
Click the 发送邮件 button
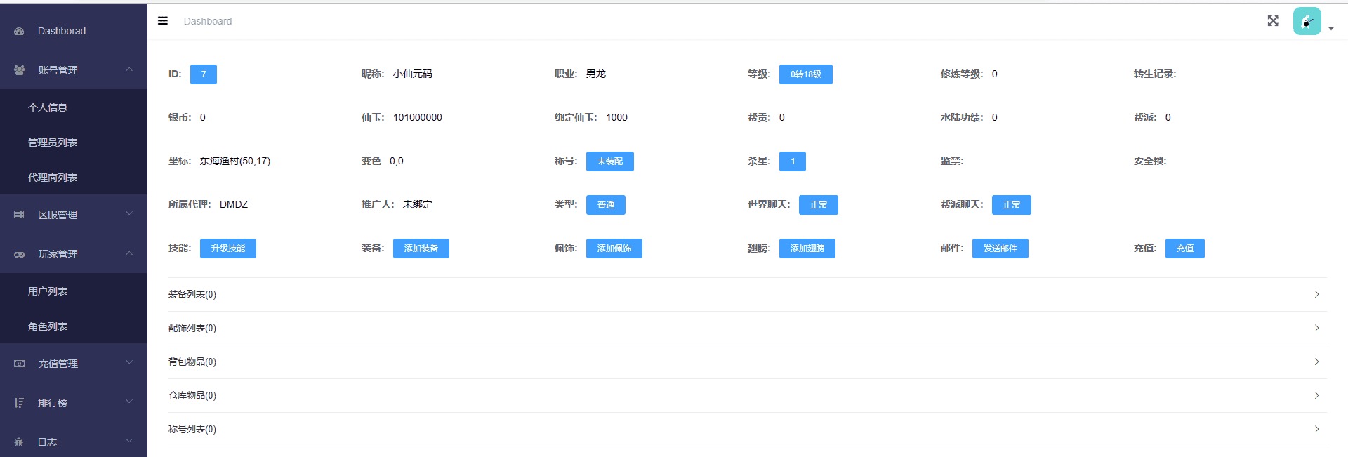click(1000, 249)
